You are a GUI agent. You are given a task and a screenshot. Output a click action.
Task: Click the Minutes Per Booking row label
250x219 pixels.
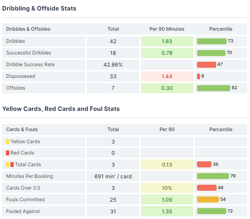coord(29,176)
